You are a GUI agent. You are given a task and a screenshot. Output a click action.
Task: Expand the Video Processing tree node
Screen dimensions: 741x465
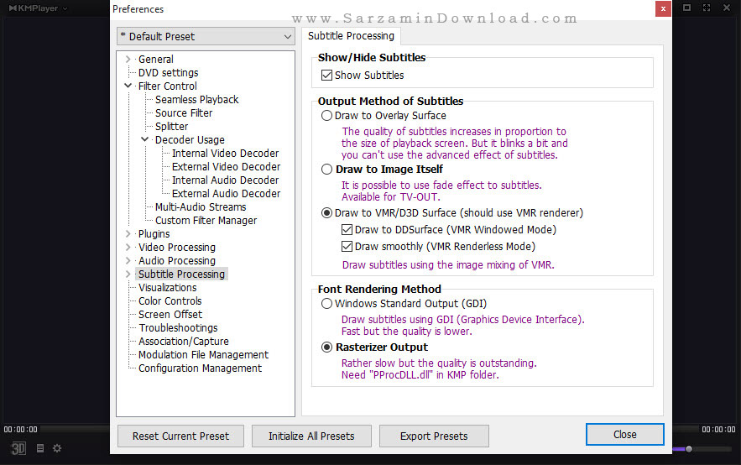pyautogui.click(x=128, y=247)
